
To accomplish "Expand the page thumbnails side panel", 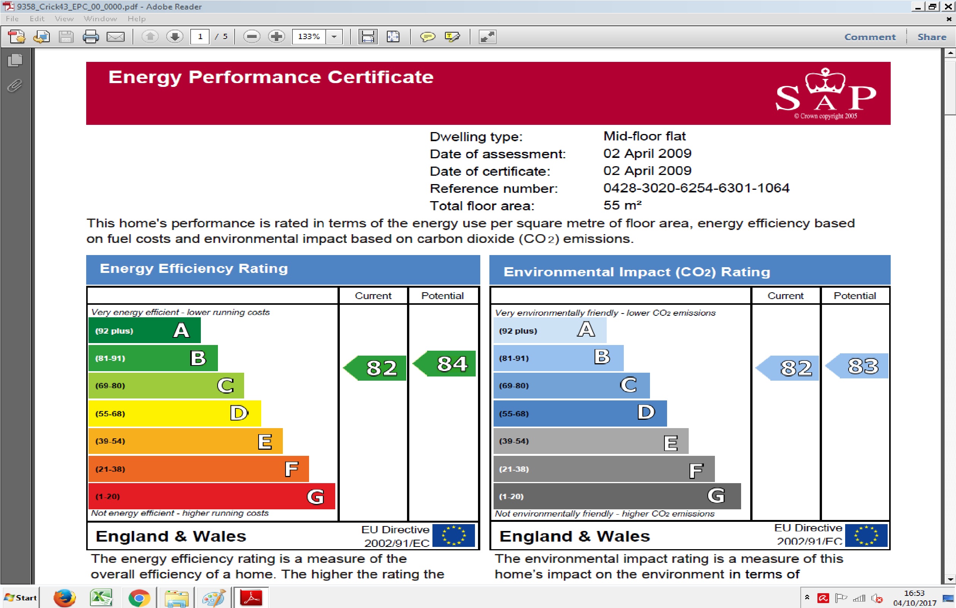I will [x=15, y=60].
